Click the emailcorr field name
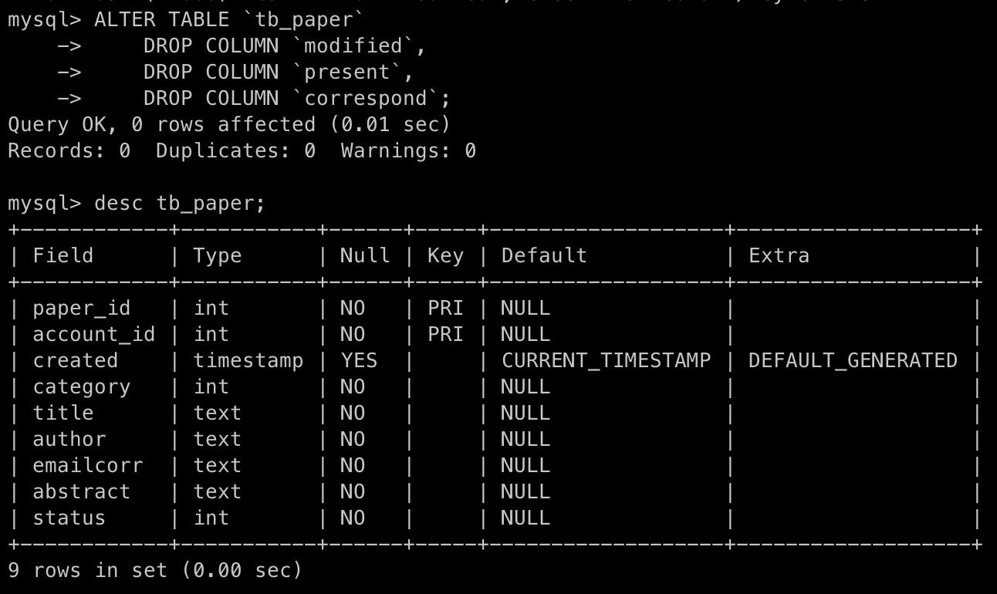 pyautogui.click(x=87, y=466)
